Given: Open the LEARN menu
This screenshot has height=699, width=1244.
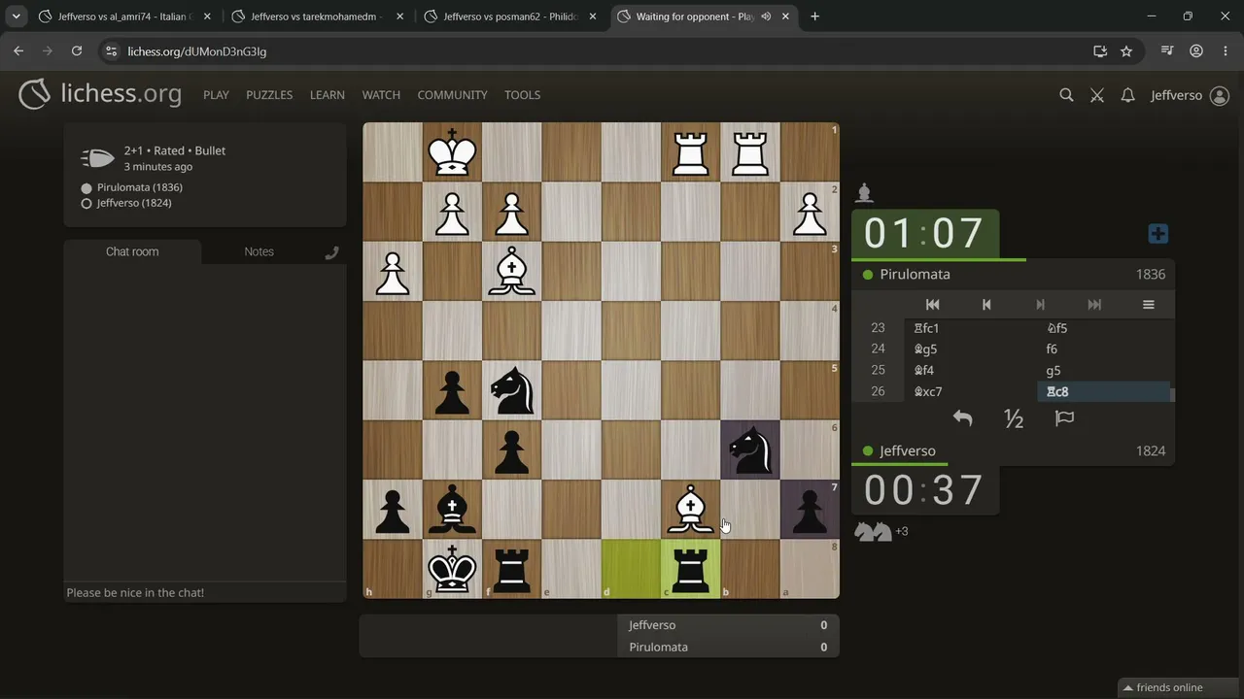Looking at the screenshot, I should pyautogui.click(x=328, y=95).
